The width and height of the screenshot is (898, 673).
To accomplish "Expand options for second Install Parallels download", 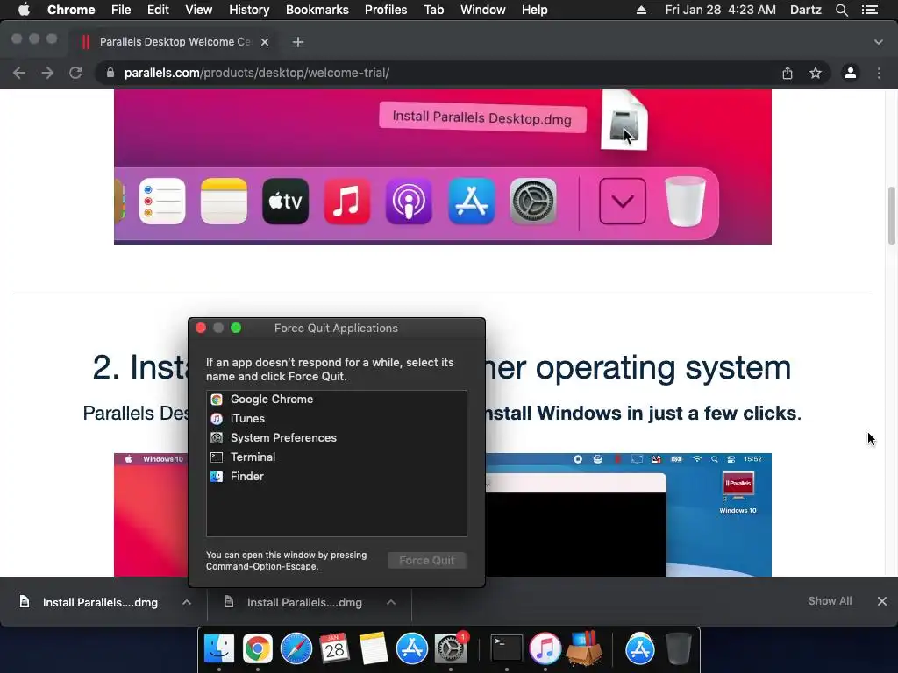I will pyautogui.click(x=391, y=602).
